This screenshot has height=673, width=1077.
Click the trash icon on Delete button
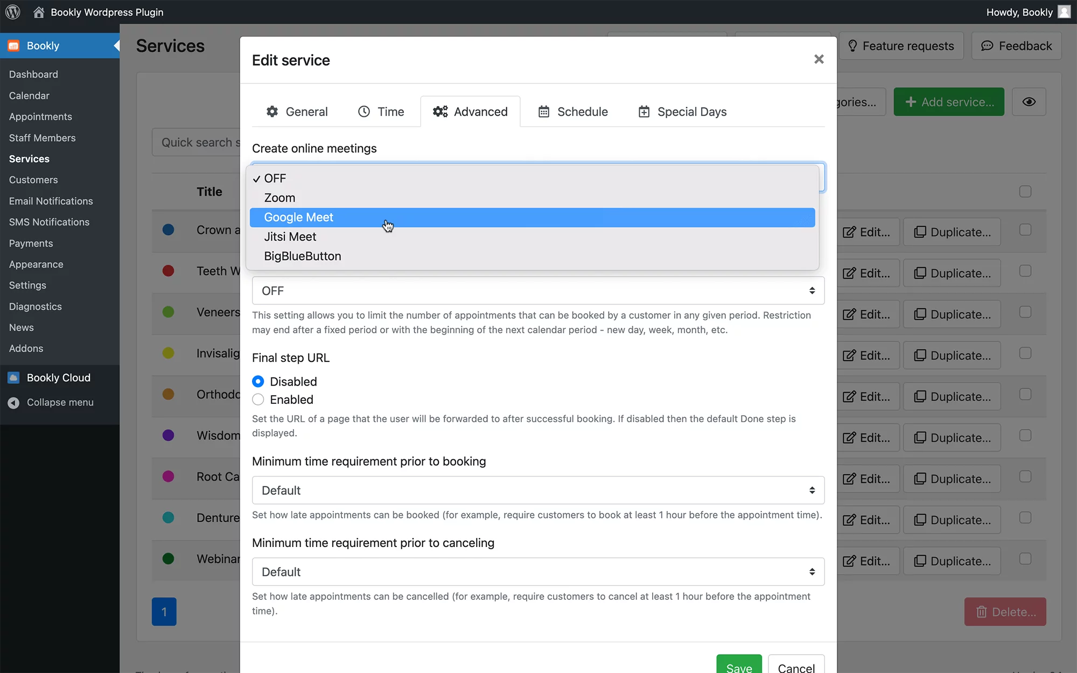point(982,612)
